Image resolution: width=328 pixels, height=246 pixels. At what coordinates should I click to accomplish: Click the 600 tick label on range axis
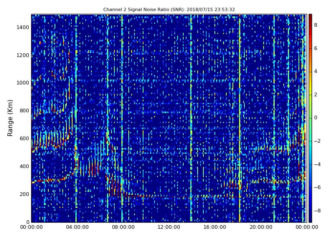click(24, 139)
